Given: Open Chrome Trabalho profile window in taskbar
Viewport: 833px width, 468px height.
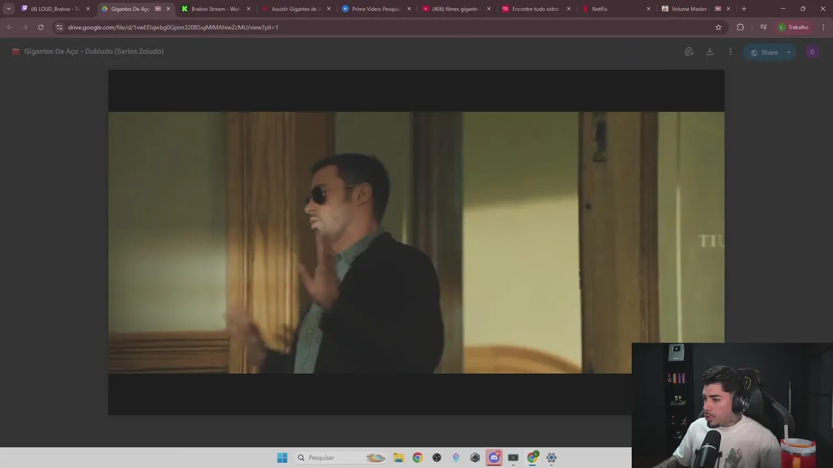Looking at the screenshot, I should click(x=532, y=458).
